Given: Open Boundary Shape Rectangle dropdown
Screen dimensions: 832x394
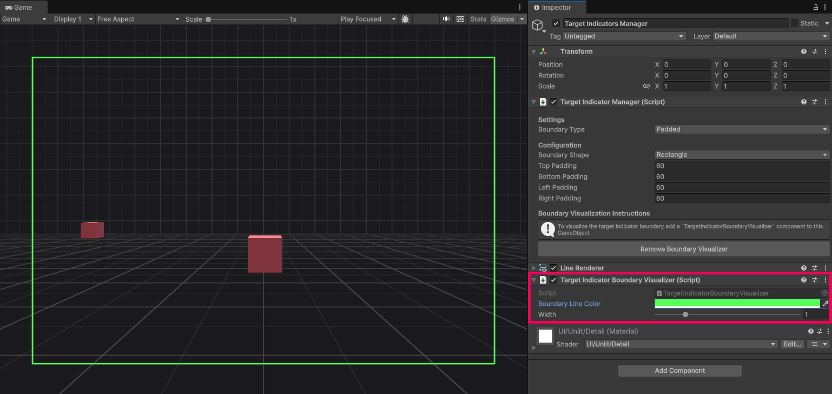Looking at the screenshot, I should [x=742, y=155].
